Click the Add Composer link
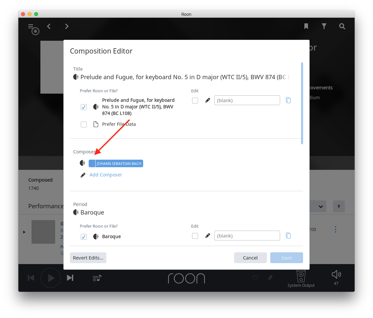Screen dimensions: 373x318 point(106,175)
